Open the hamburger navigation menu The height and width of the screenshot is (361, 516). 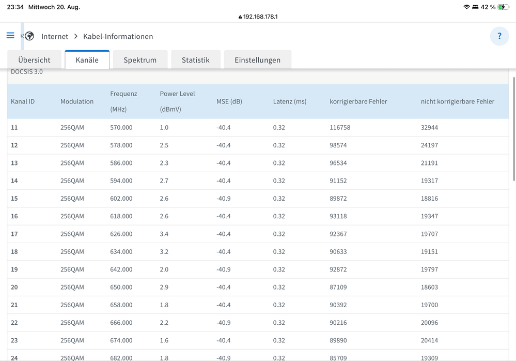point(10,36)
